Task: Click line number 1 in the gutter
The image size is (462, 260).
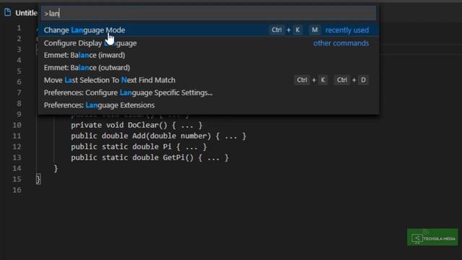Action: tap(19, 28)
